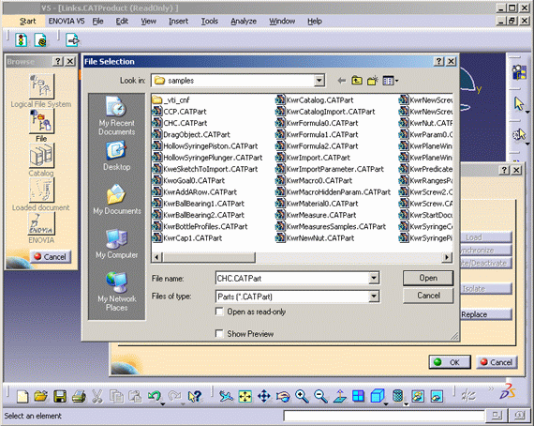Expand the File name dropdown arrow
The image size is (534, 426).
pyautogui.click(x=374, y=278)
